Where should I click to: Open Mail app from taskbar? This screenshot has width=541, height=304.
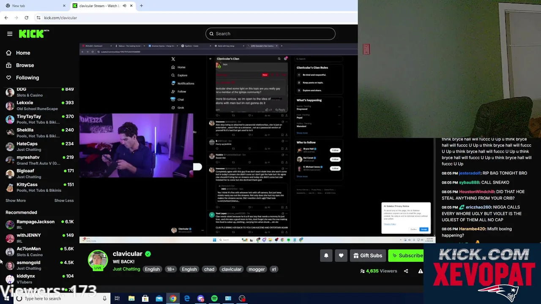(159, 299)
